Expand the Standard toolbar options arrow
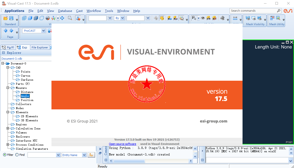The image size is (294, 168). pyautogui.click(x=17, y=20)
